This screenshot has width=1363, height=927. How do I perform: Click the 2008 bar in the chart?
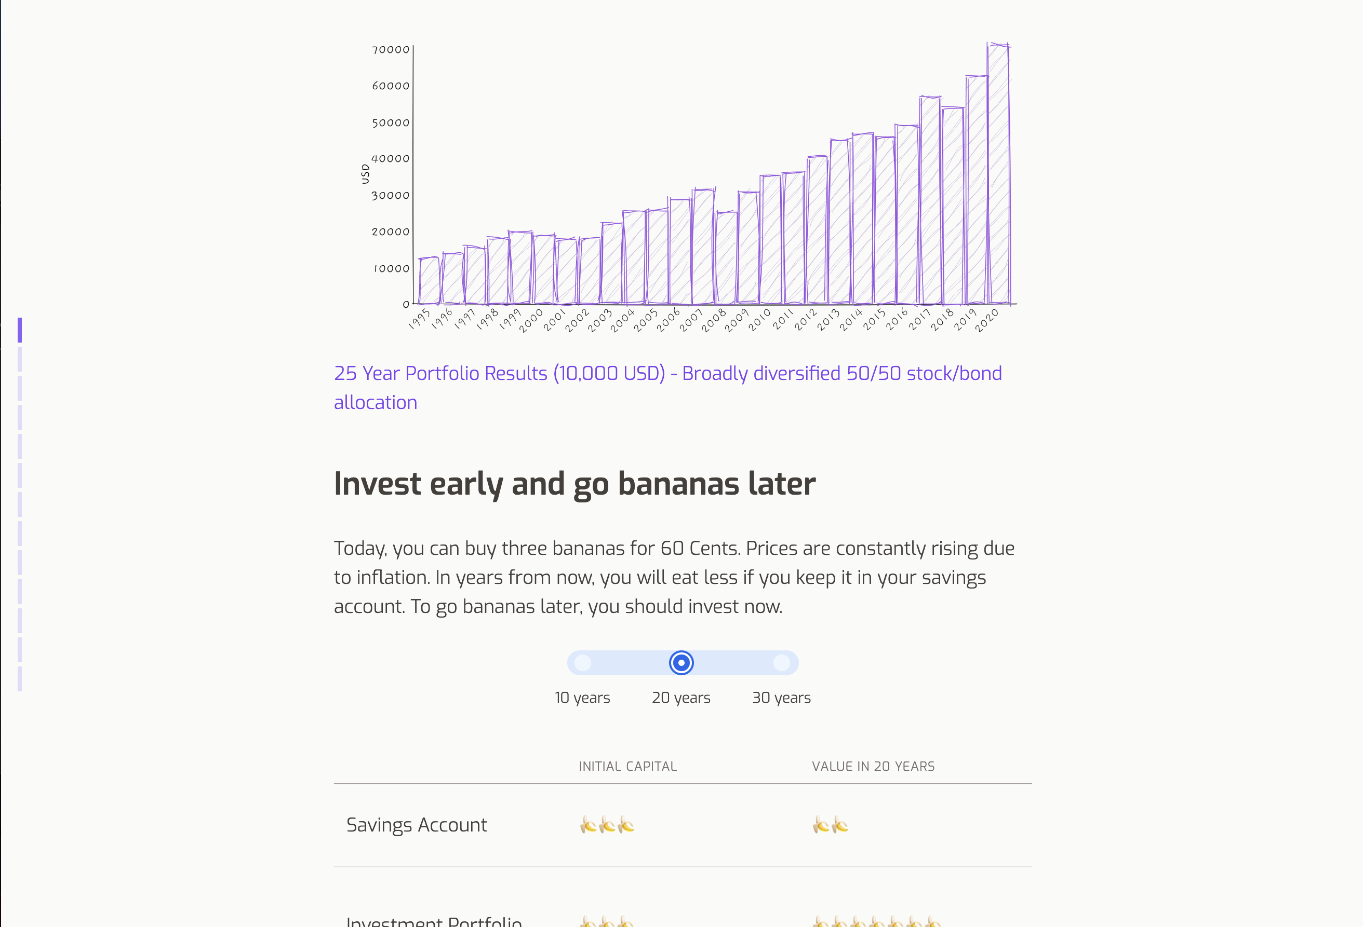(x=726, y=257)
